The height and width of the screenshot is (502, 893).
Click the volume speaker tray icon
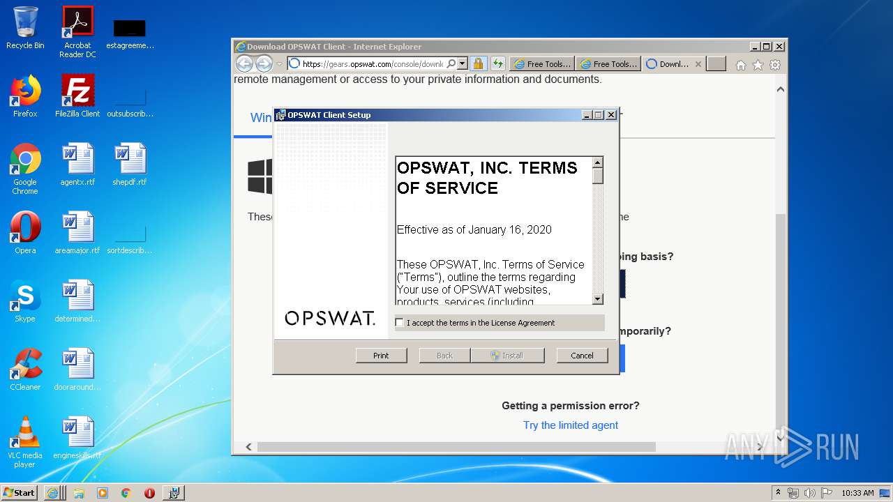tap(810, 493)
